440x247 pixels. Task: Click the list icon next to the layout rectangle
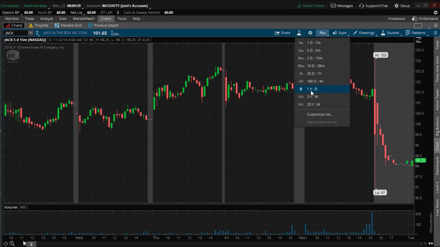point(435,25)
